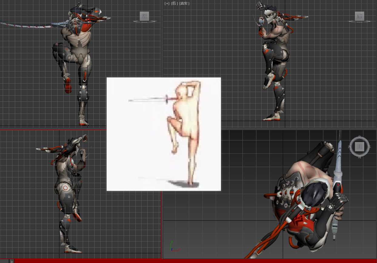
Task: Click the > arrow button at bottom-left
Action: (12, 261)
